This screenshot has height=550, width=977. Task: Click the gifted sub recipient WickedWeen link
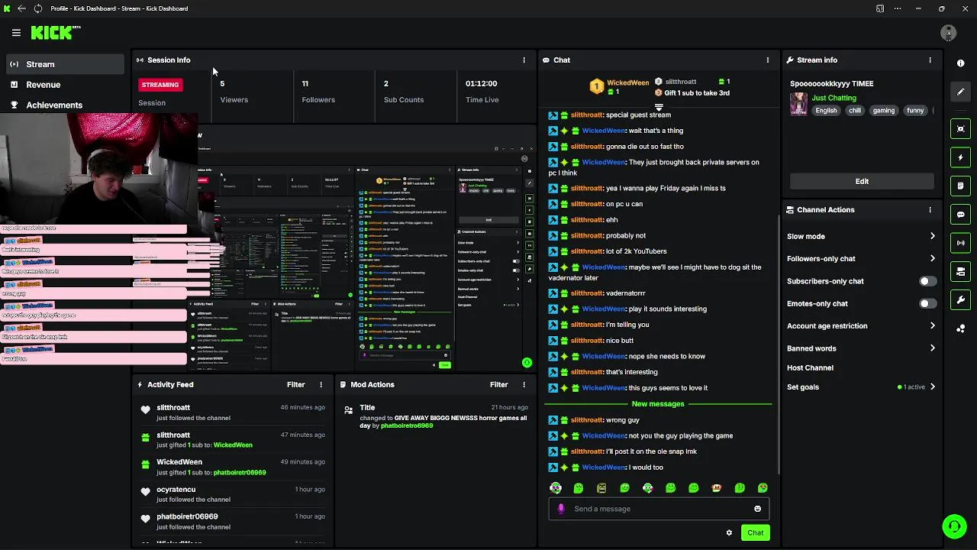(x=233, y=445)
